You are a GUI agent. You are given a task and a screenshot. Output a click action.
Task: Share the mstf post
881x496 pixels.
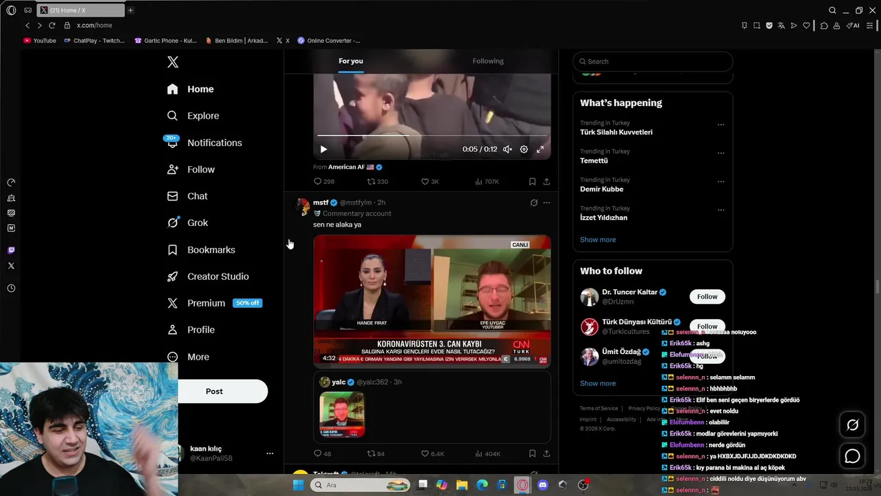click(546, 454)
